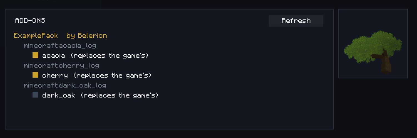
Task: Click the ADD-ONS panel heading
Action: click(30, 21)
